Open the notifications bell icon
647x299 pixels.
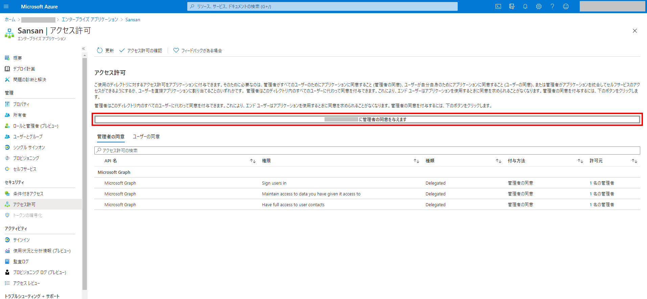pos(525,6)
